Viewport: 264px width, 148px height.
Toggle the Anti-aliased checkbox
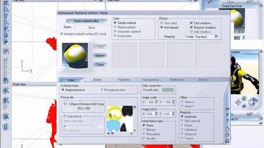tap(162, 27)
